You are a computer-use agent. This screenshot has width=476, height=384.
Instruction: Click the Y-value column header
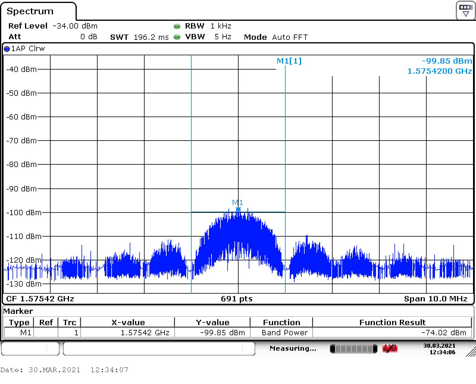pyautogui.click(x=212, y=322)
